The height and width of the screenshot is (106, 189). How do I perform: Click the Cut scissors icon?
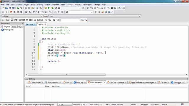(x=26, y=8)
